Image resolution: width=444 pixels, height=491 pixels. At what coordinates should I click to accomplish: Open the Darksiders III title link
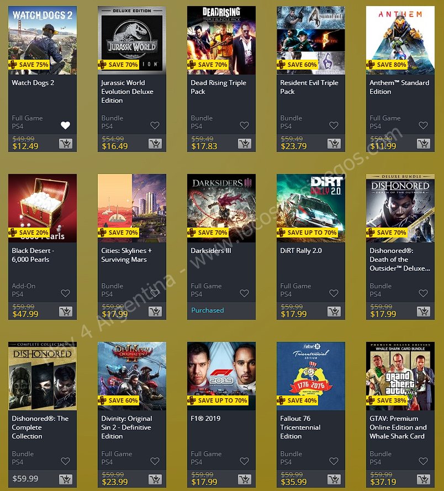point(211,251)
